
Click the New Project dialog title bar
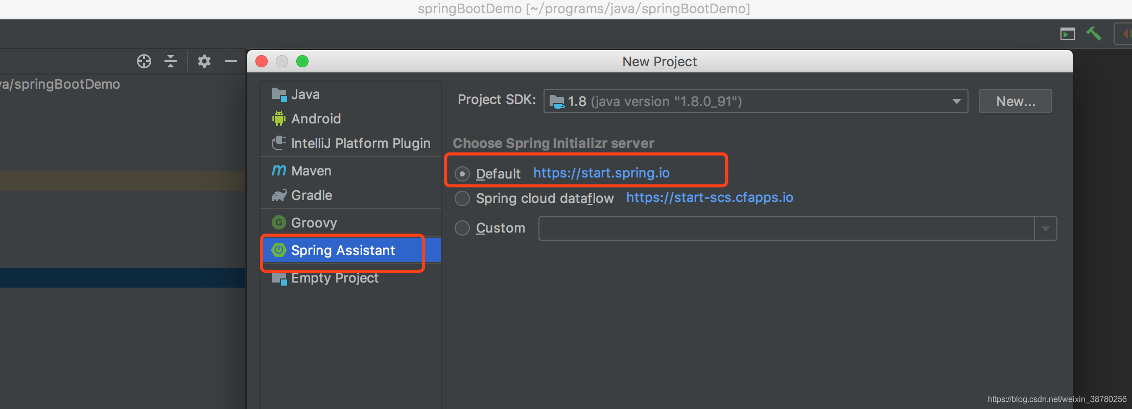pyautogui.click(x=660, y=61)
